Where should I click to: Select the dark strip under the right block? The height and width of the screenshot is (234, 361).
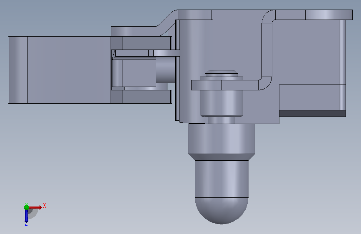click(x=312, y=113)
